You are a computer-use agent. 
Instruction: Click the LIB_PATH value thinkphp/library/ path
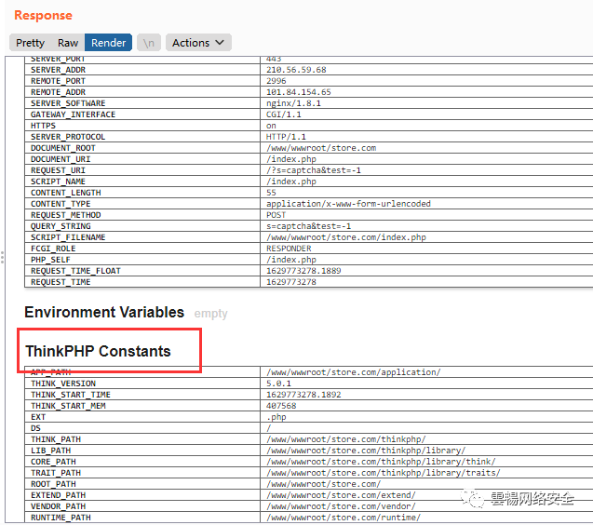[366, 451]
